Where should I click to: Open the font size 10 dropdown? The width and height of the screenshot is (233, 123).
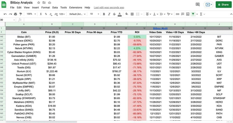(94, 14)
